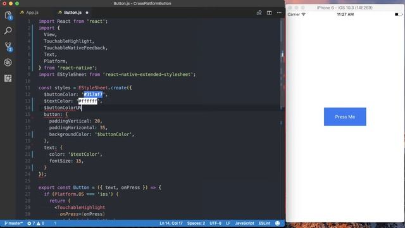The height and width of the screenshot is (228, 405).
Task: Click the feedback smiley icon
Action: pyautogui.click(x=277, y=223)
